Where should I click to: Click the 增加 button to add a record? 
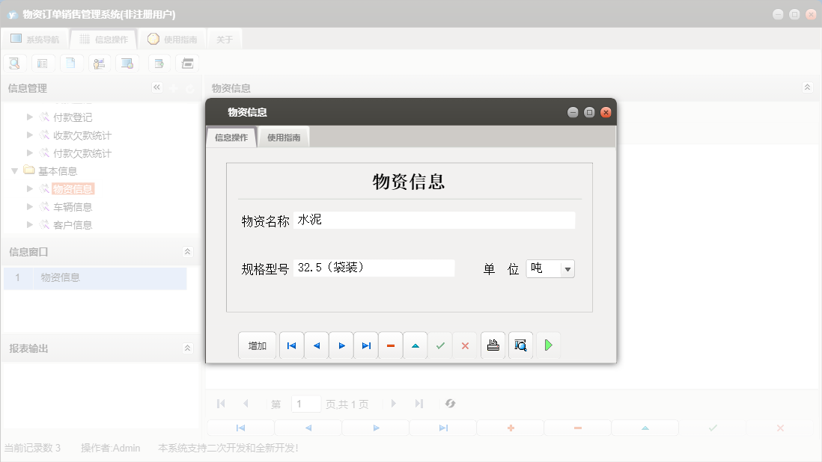pos(257,345)
